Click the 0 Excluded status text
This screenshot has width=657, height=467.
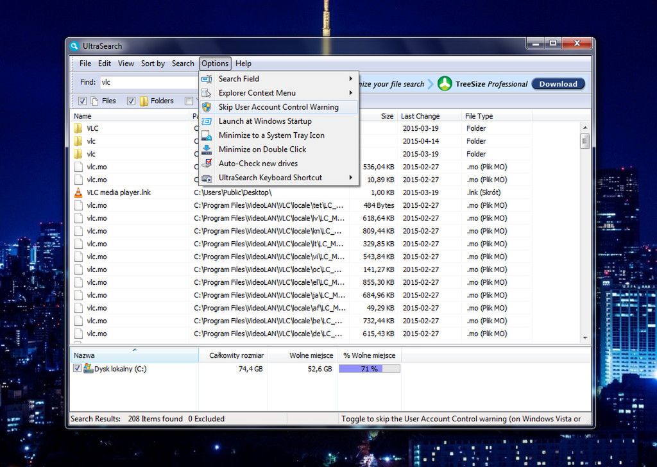[x=206, y=419]
